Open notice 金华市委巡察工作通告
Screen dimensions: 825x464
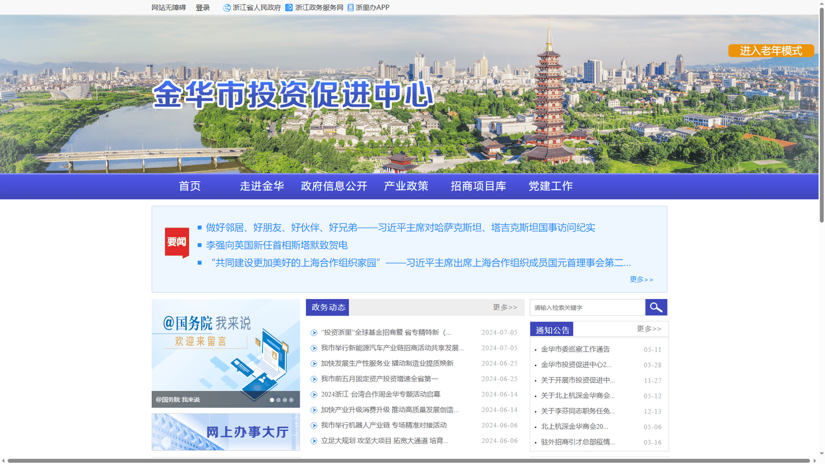pos(575,349)
